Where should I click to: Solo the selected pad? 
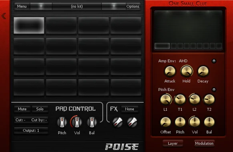point(40,109)
